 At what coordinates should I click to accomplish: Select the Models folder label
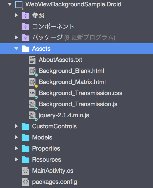point(42,138)
